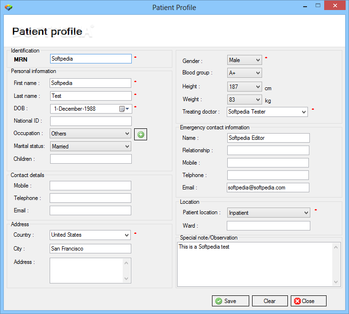
Task: Open the Blood group dropdown
Action: point(244,73)
